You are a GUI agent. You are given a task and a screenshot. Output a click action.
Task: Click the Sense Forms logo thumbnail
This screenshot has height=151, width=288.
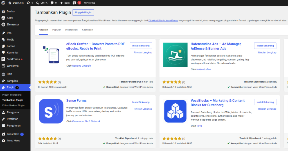point(51,111)
